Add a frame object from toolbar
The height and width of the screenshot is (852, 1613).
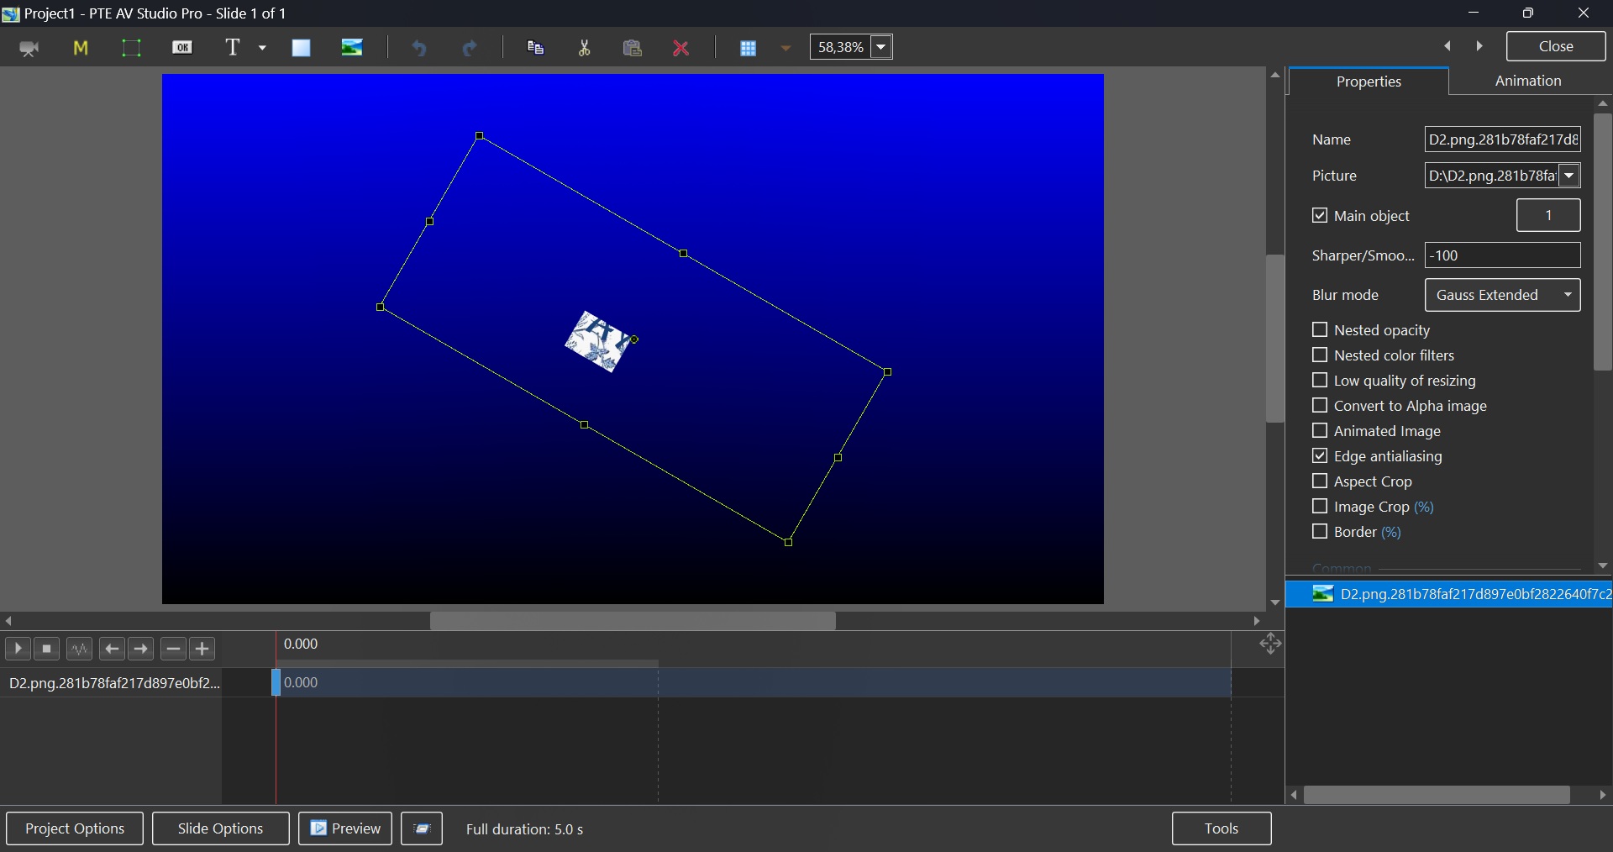point(131,48)
